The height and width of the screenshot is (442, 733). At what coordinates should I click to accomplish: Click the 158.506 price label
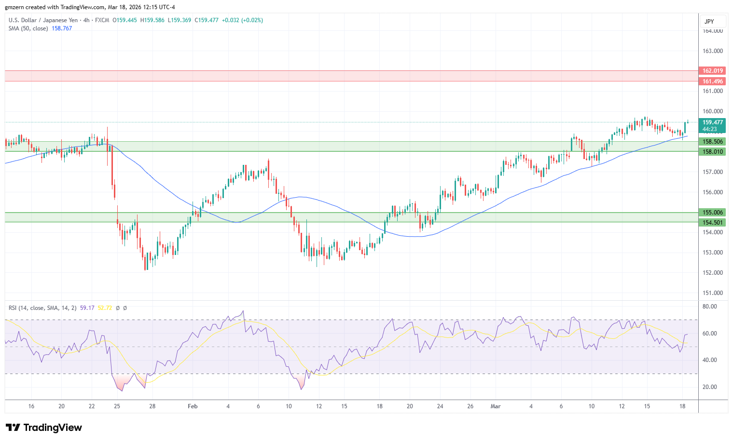coord(712,142)
